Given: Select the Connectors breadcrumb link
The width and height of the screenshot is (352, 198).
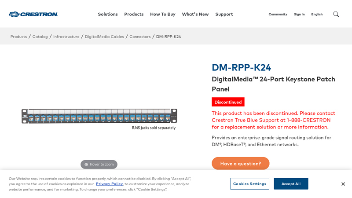Looking at the screenshot, I should click(x=140, y=37).
